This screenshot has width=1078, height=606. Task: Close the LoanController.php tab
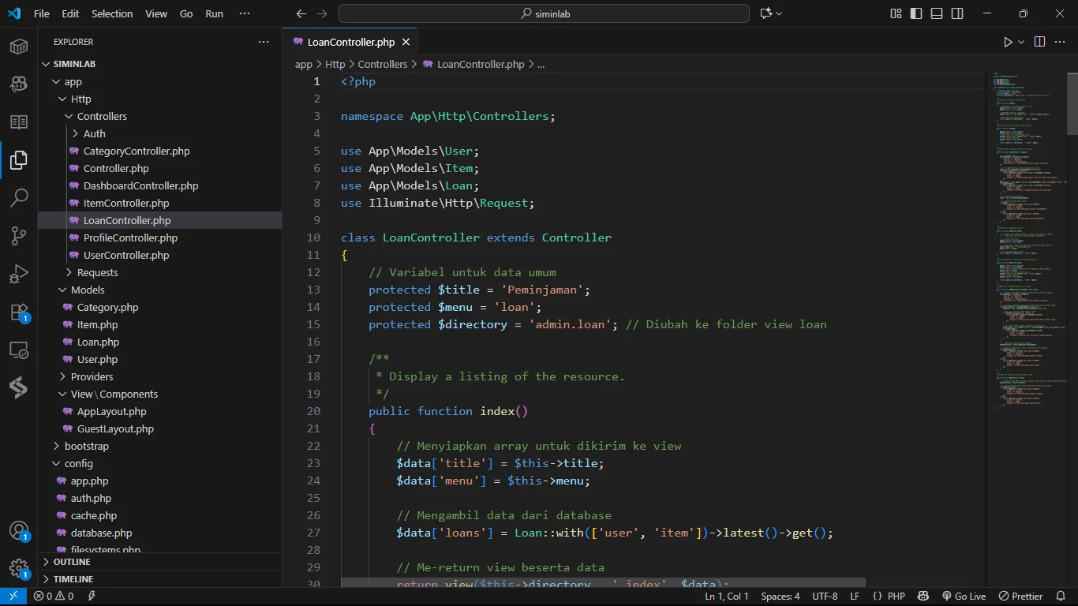coord(406,42)
